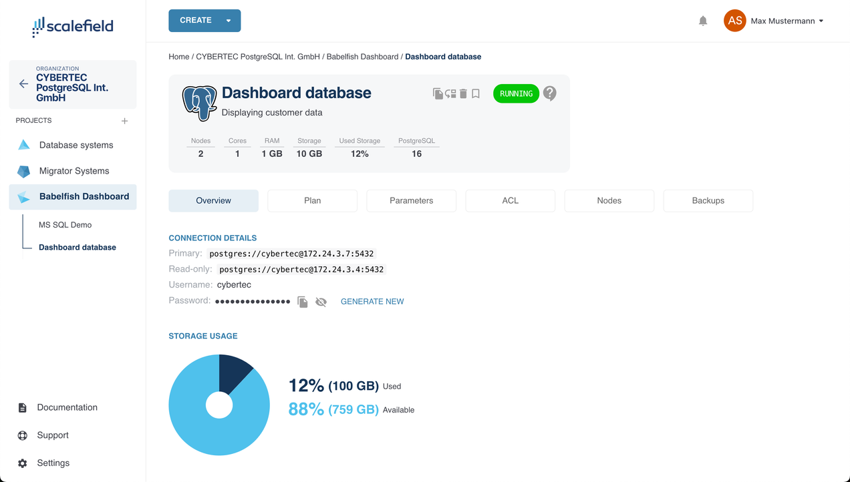Click the used storage pie chart slice
The width and height of the screenshot is (850, 482).
(234, 373)
